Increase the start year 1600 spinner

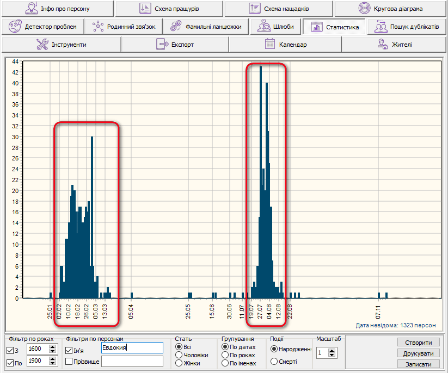tap(53, 346)
